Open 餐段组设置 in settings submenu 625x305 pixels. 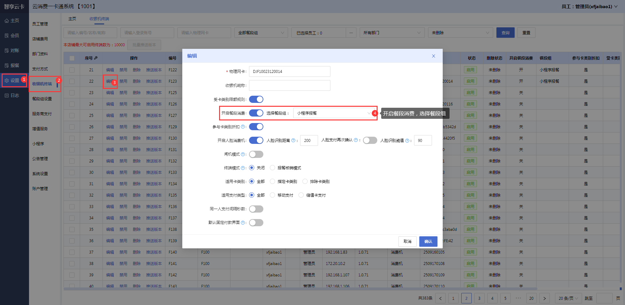click(x=42, y=99)
